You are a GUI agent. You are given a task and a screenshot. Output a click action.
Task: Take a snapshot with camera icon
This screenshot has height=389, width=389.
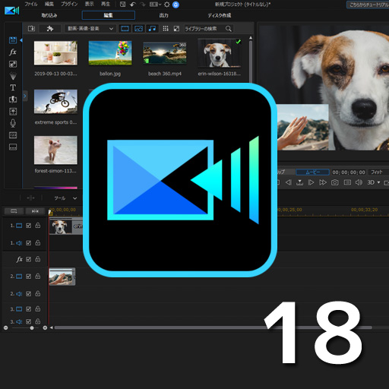pyautogui.click(x=334, y=182)
